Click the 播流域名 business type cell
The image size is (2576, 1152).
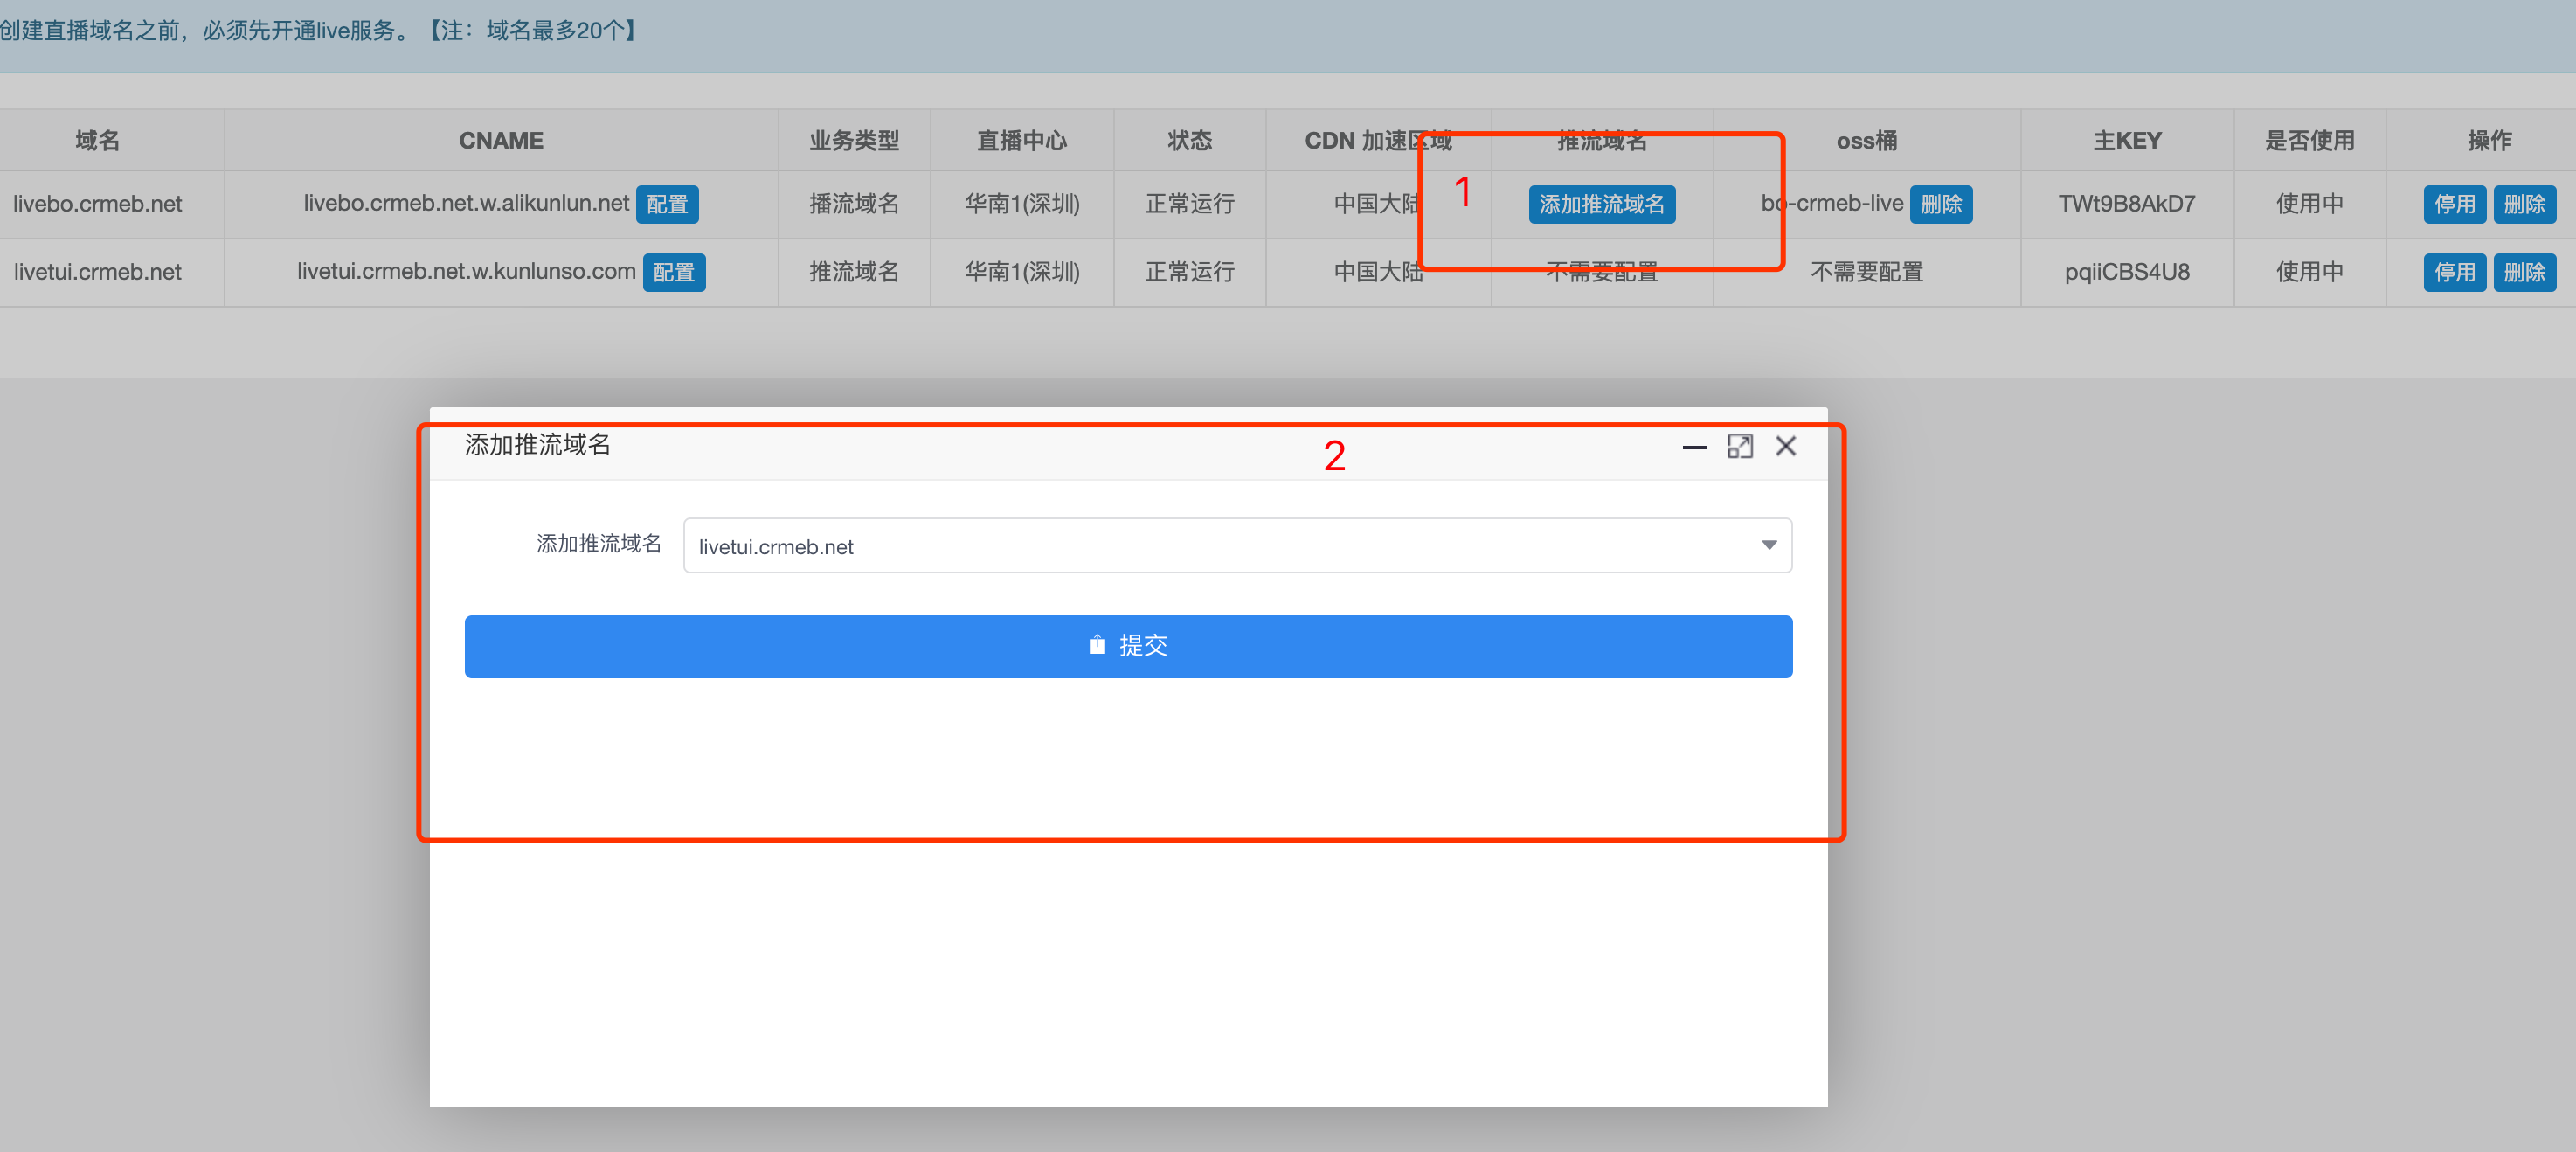[854, 204]
